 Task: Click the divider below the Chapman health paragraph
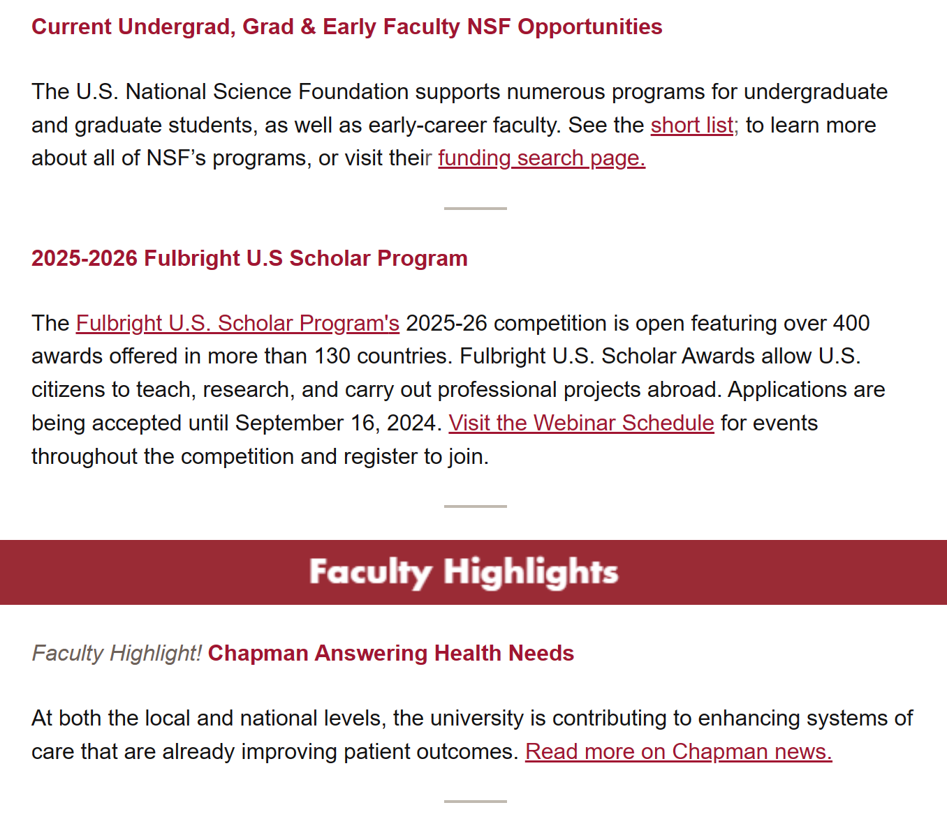(x=475, y=802)
